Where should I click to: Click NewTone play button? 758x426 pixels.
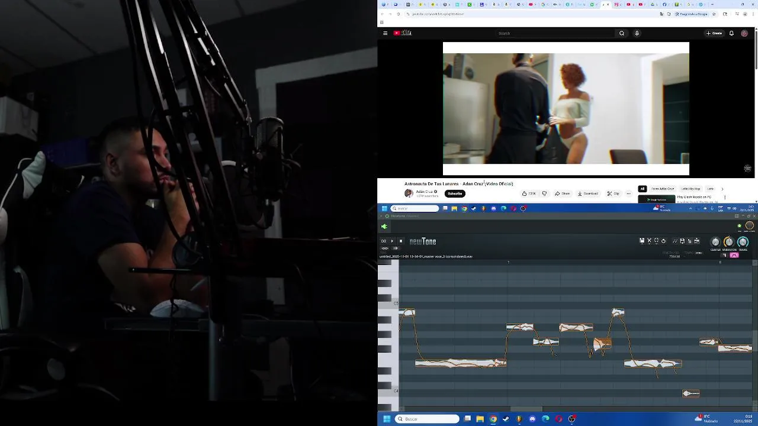click(x=391, y=241)
